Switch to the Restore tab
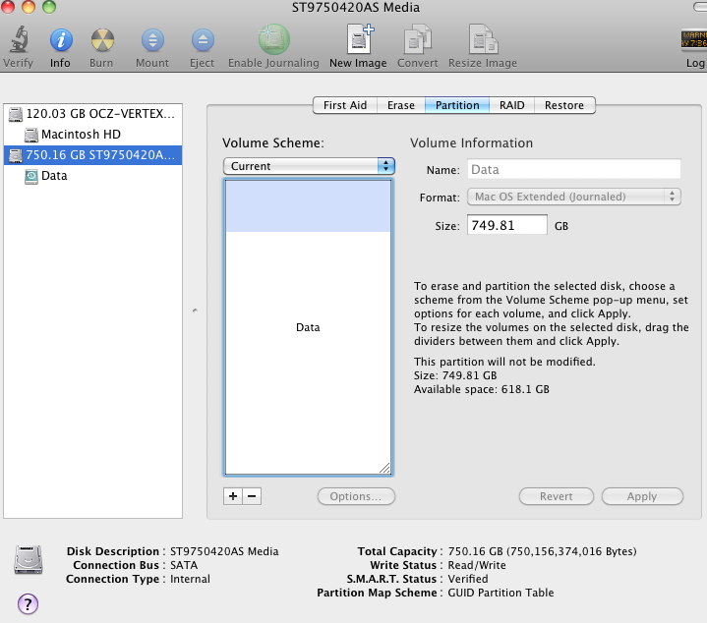This screenshot has height=623, width=707. coord(564,105)
